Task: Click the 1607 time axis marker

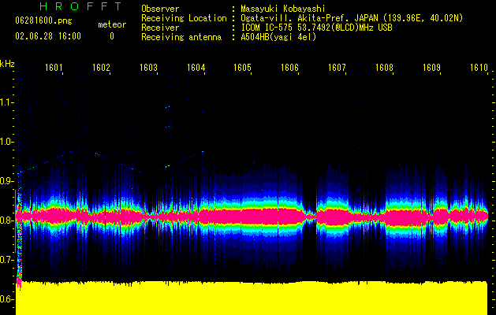Action: 338,68
